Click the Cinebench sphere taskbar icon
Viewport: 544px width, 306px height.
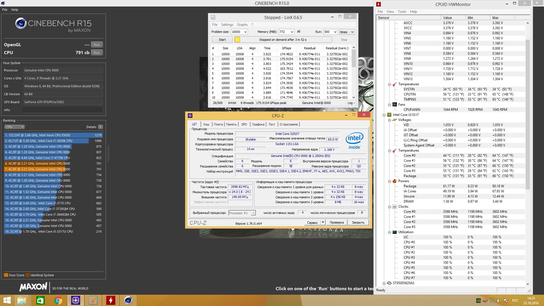(x=128, y=300)
